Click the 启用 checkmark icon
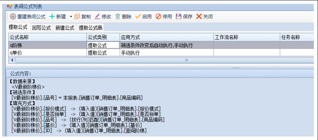Screen dimensions: 318x140 point(138,17)
